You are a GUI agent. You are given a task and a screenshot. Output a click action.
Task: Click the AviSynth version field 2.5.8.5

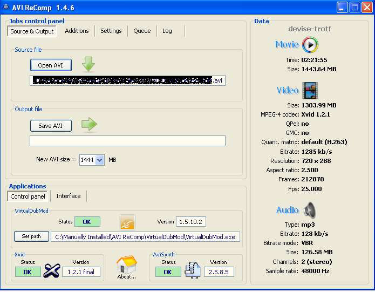coord(219,272)
